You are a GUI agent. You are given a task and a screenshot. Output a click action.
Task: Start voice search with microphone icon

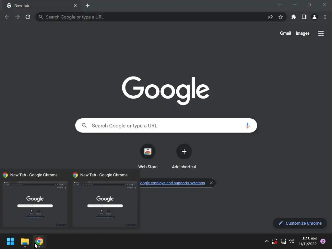247,125
